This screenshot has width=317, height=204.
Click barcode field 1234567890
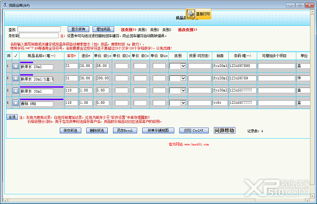point(243,66)
